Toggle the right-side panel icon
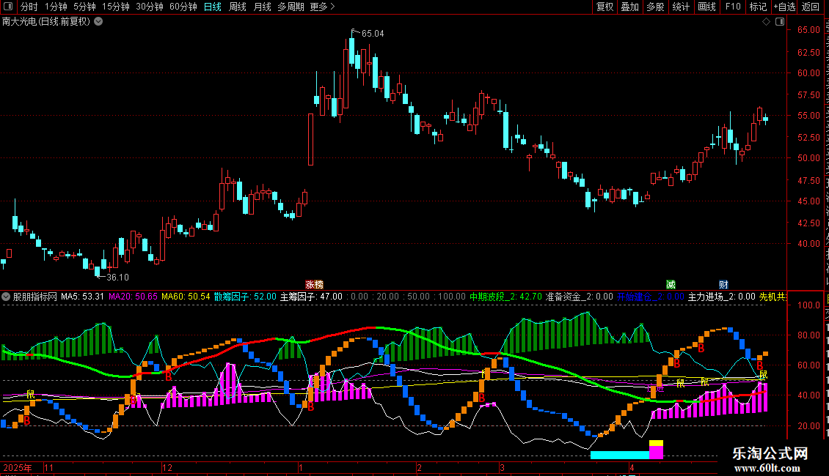 (780, 22)
